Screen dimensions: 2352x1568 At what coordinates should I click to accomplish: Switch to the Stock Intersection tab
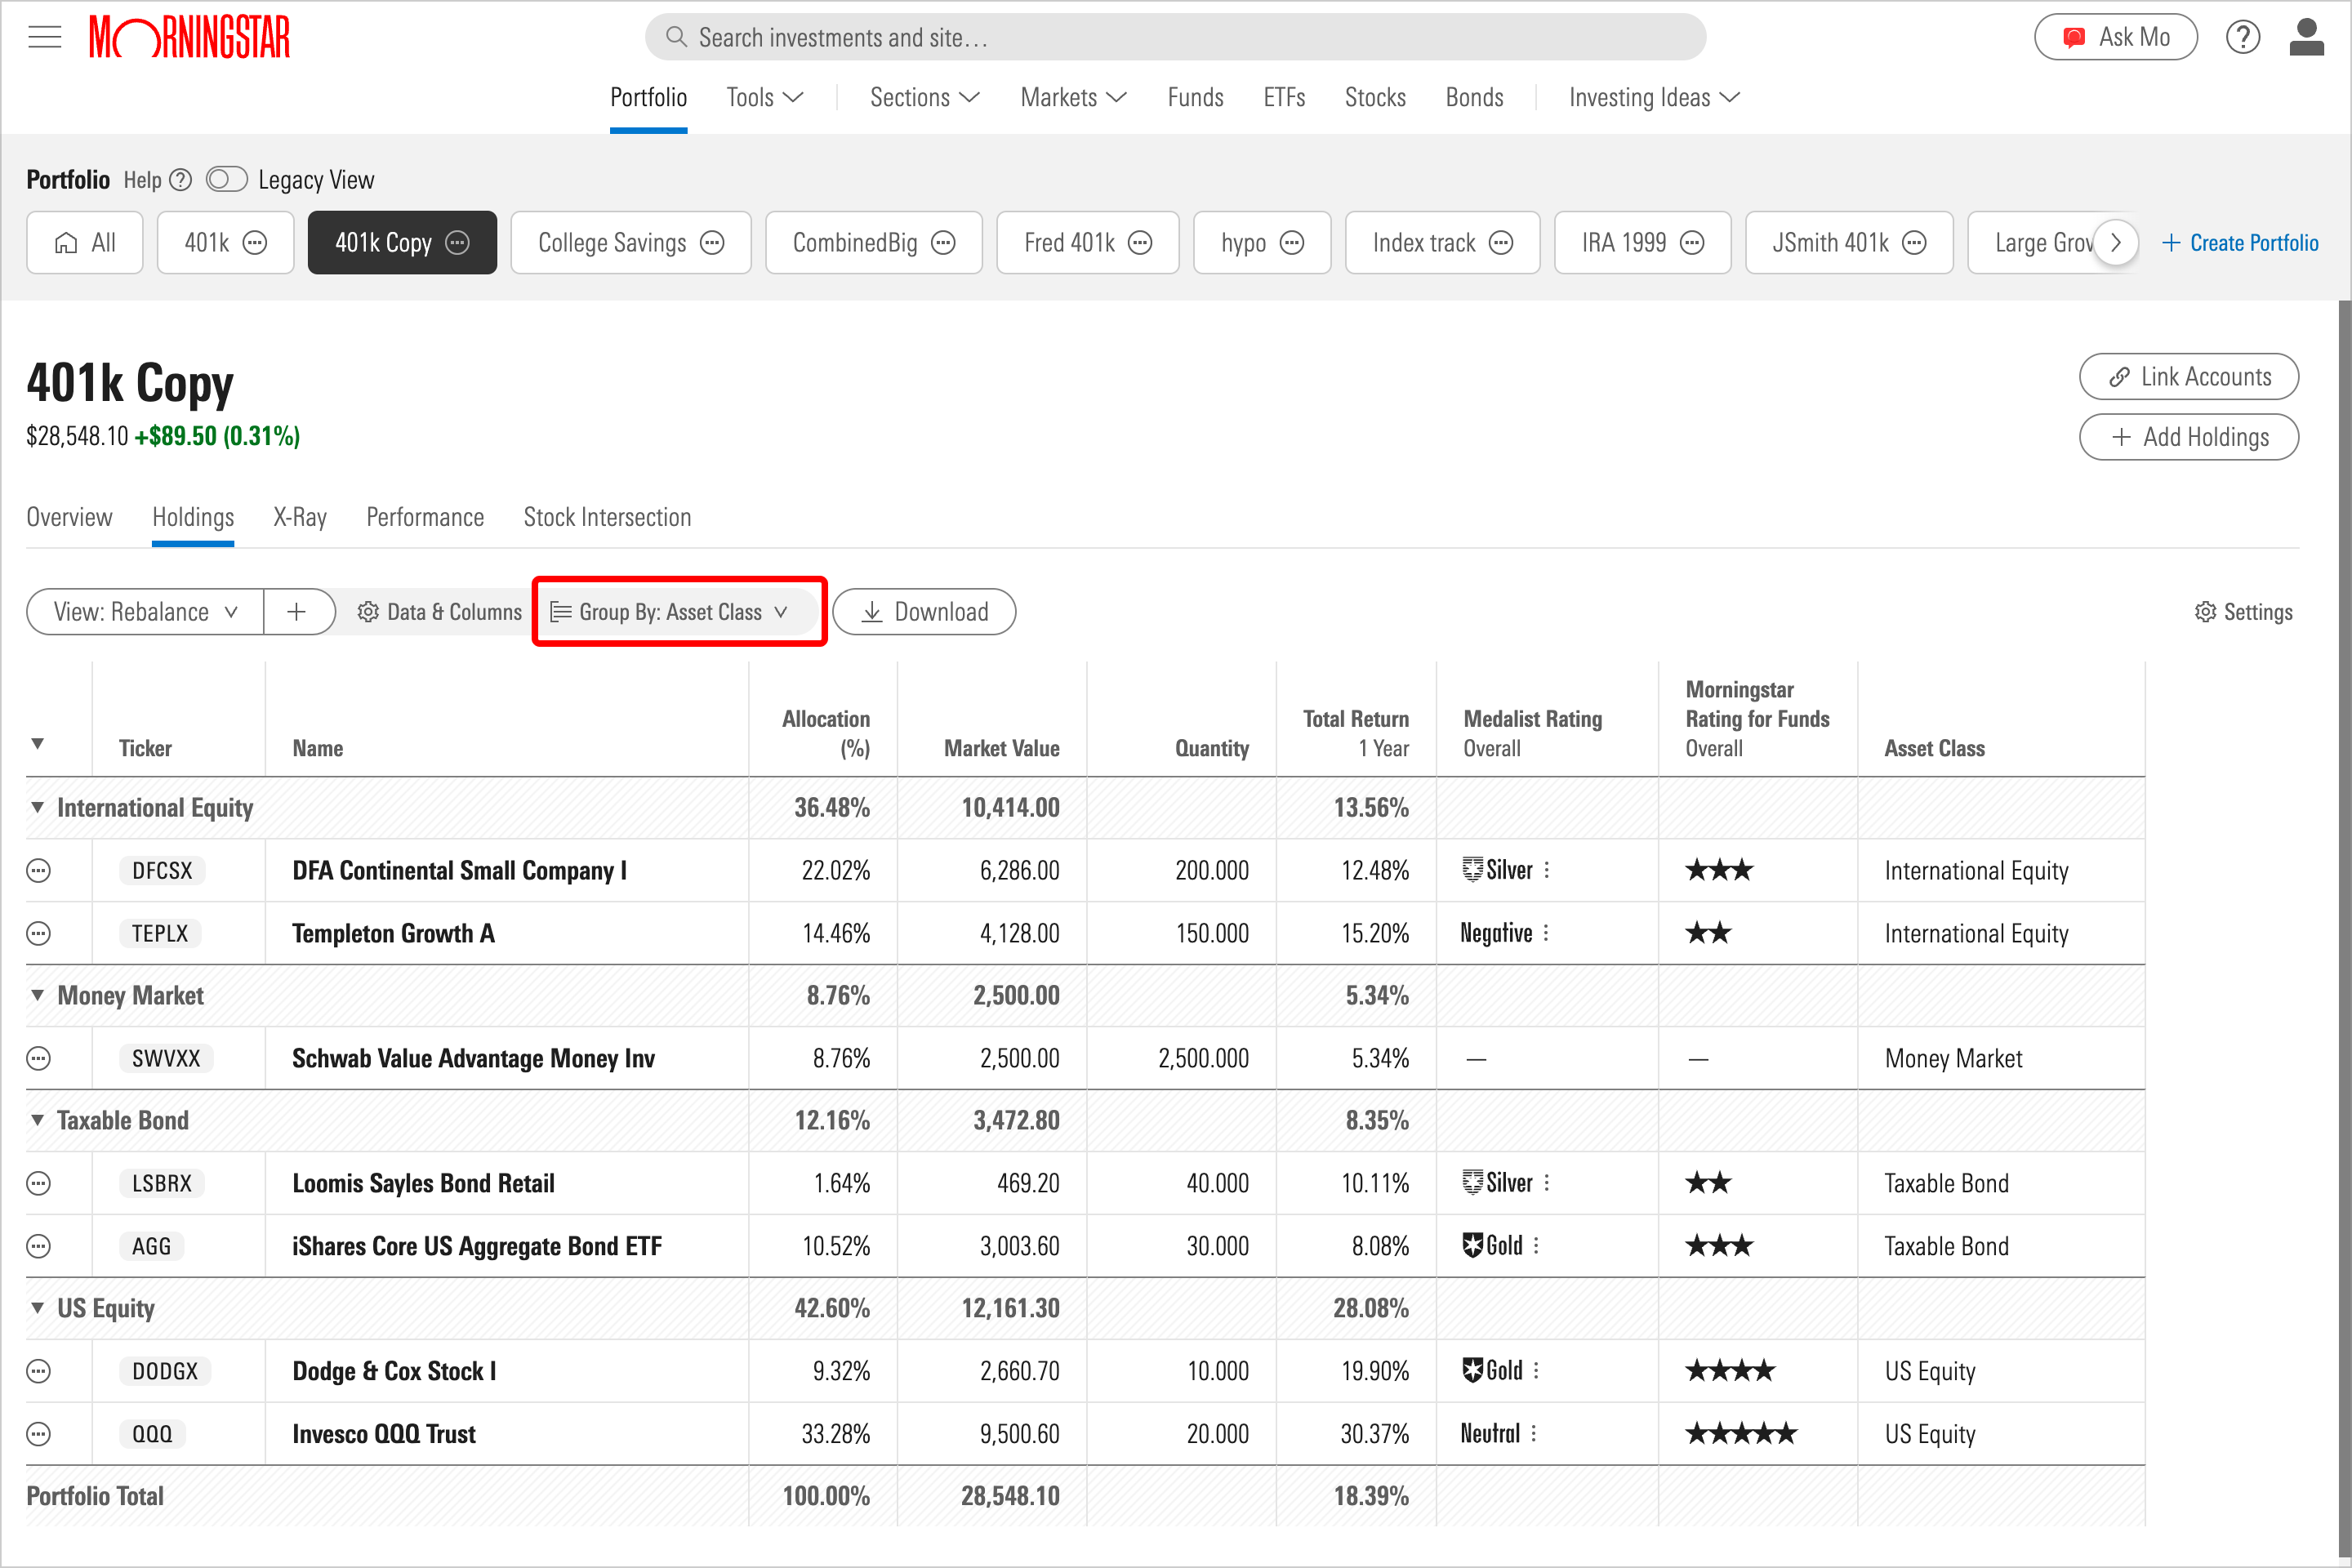[x=607, y=518]
